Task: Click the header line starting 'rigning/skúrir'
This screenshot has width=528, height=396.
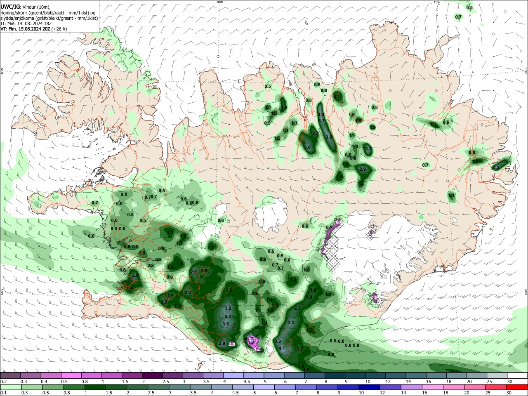Action: click(x=49, y=13)
